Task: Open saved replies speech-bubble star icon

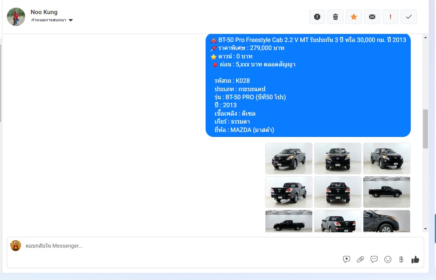Action: pyautogui.click(x=347, y=259)
